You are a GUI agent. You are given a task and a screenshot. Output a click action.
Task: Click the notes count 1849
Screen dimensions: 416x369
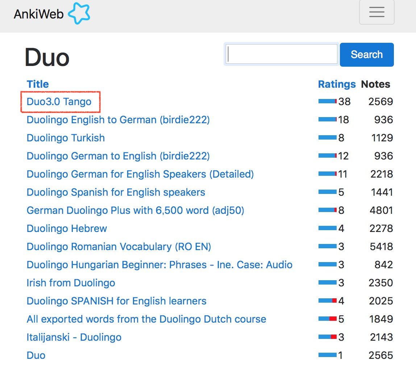(x=381, y=319)
